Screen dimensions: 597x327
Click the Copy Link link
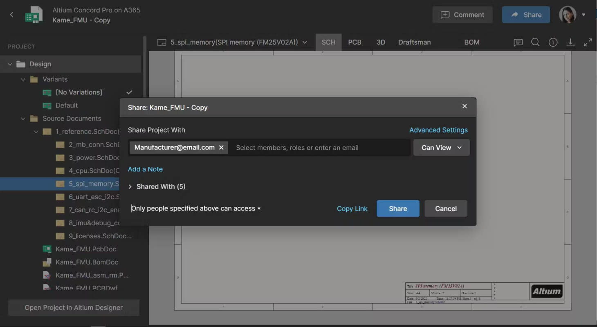(x=352, y=208)
